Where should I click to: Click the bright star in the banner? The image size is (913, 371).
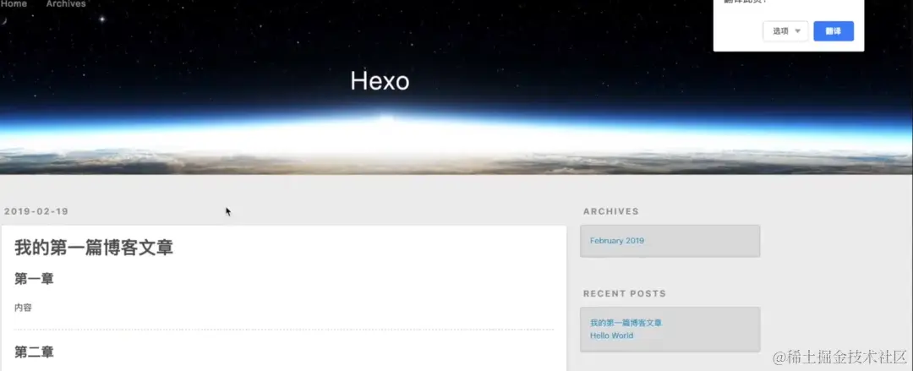click(x=102, y=19)
